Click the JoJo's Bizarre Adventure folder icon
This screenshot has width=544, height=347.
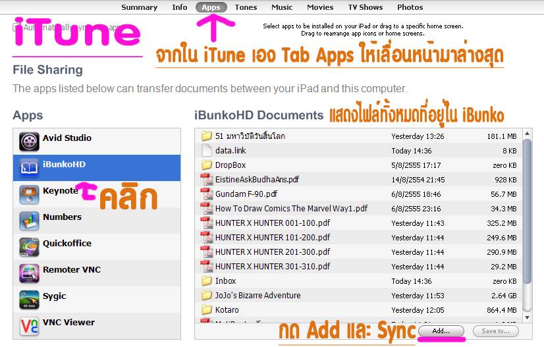tap(206, 295)
